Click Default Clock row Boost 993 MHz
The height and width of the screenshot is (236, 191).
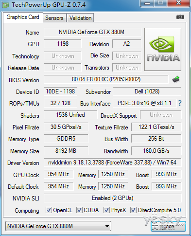[x=166, y=186]
